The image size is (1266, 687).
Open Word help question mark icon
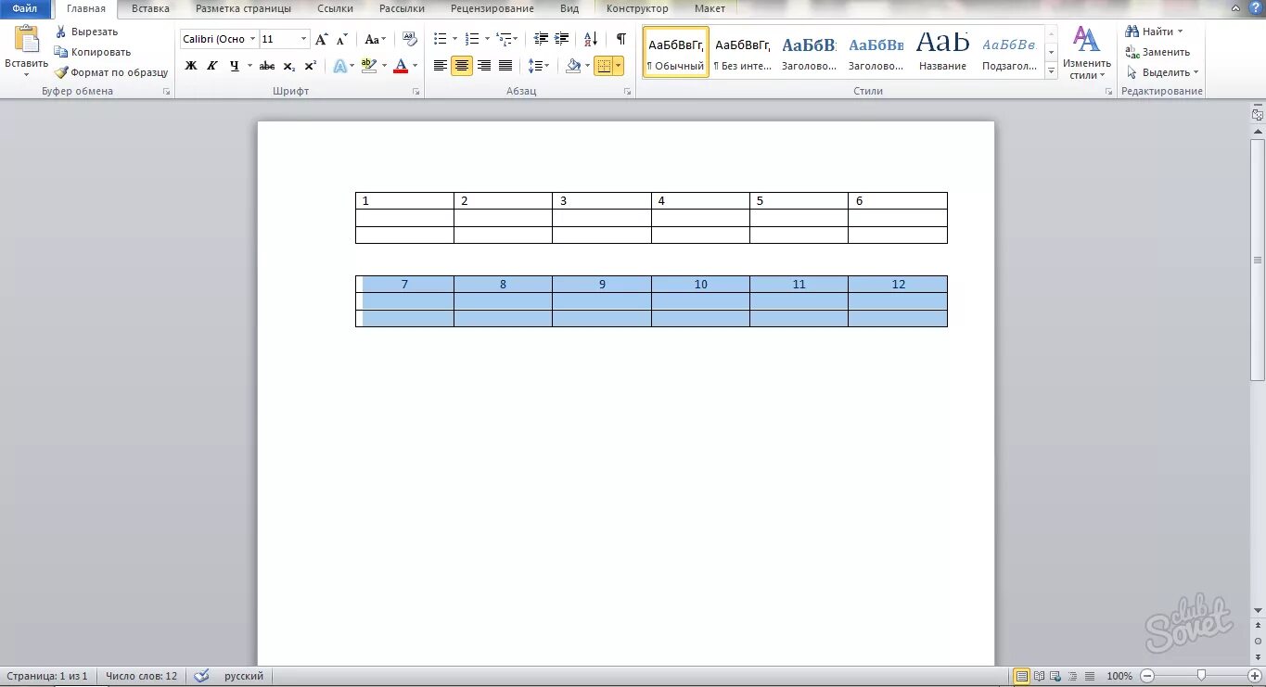point(1256,7)
